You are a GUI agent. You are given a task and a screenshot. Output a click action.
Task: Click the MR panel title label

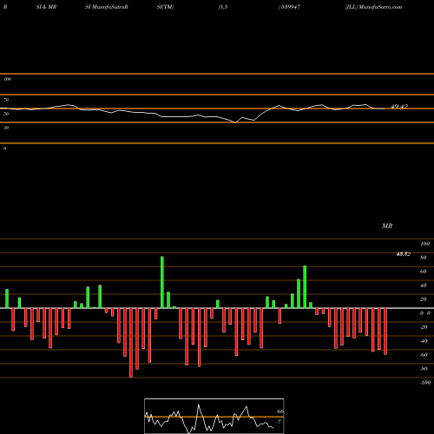[x=387, y=226]
